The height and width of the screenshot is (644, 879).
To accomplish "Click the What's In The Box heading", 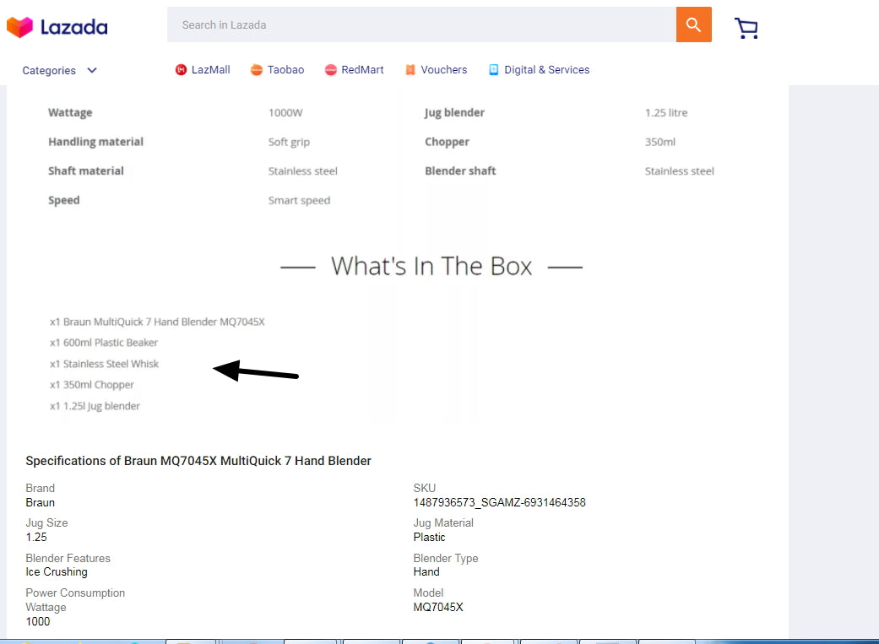I will pos(431,267).
